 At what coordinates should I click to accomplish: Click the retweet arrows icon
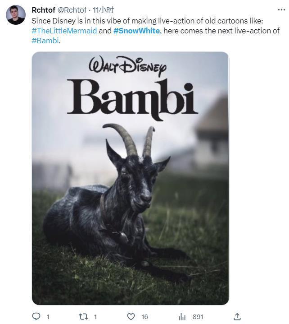(x=83, y=316)
